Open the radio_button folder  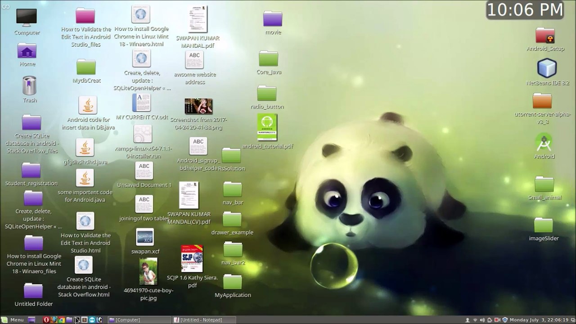click(267, 93)
